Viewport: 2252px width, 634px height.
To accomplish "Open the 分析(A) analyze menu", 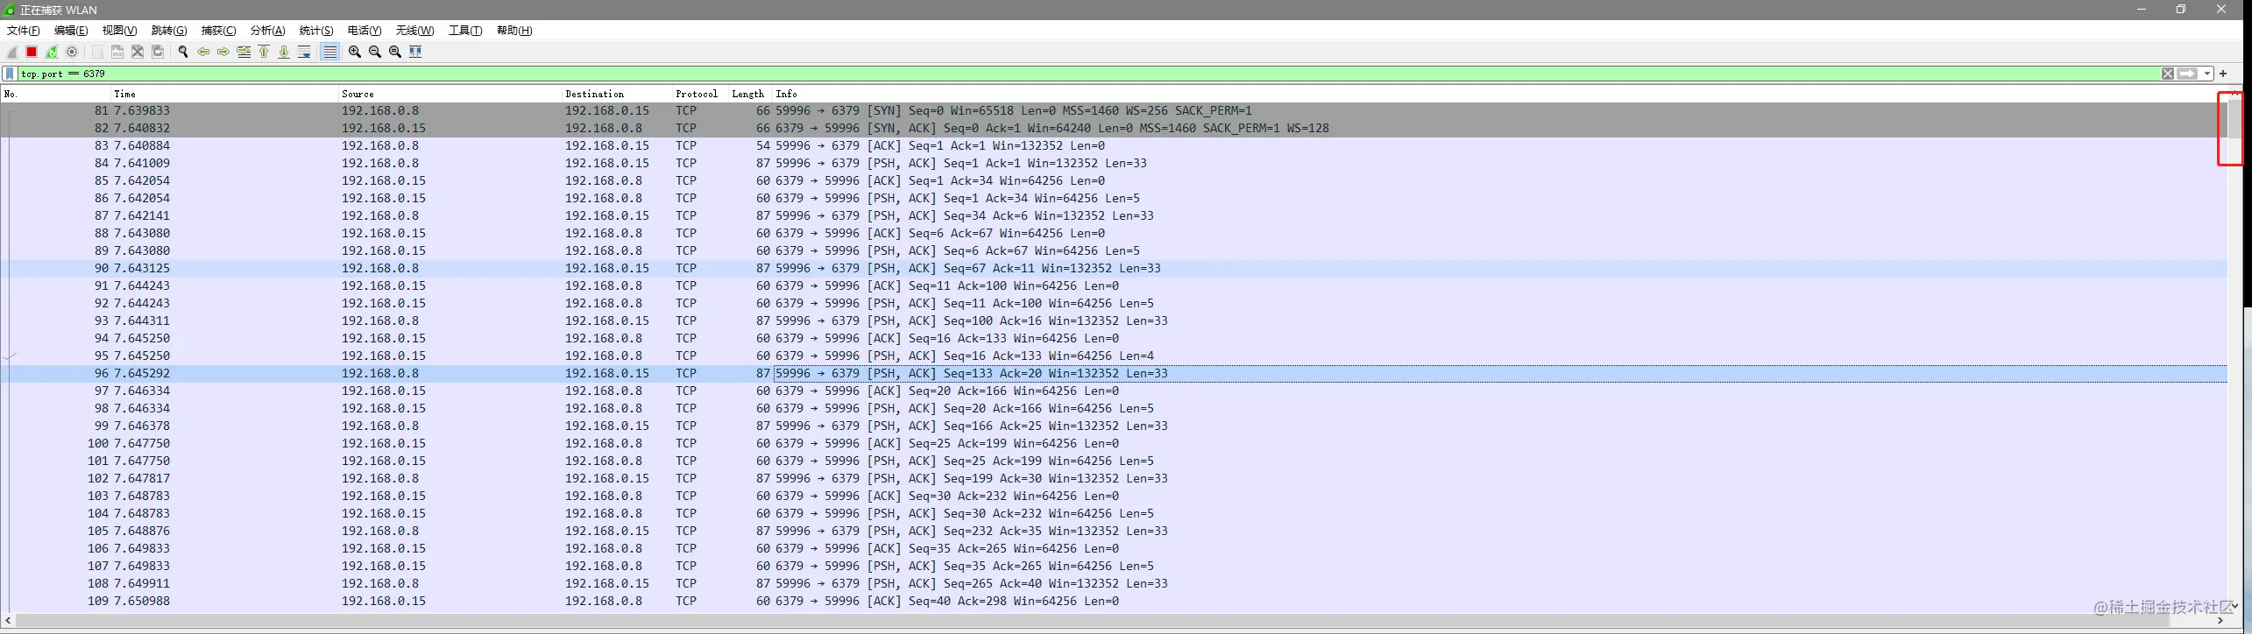I will pos(267,31).
